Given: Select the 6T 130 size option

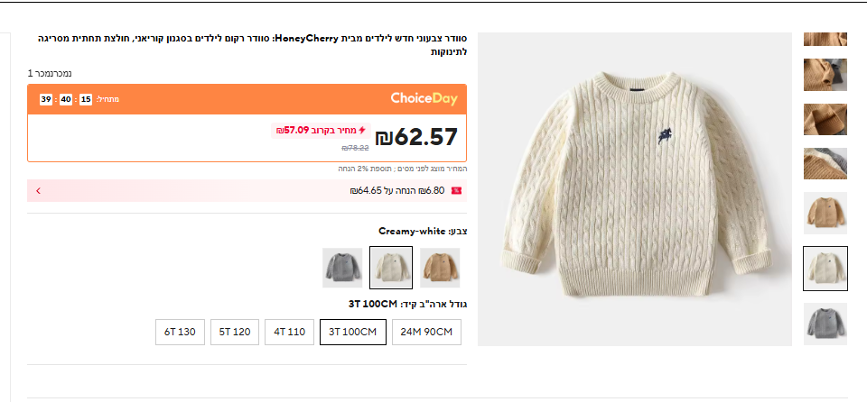Looking at the screenshot, I should click(181, 332).
